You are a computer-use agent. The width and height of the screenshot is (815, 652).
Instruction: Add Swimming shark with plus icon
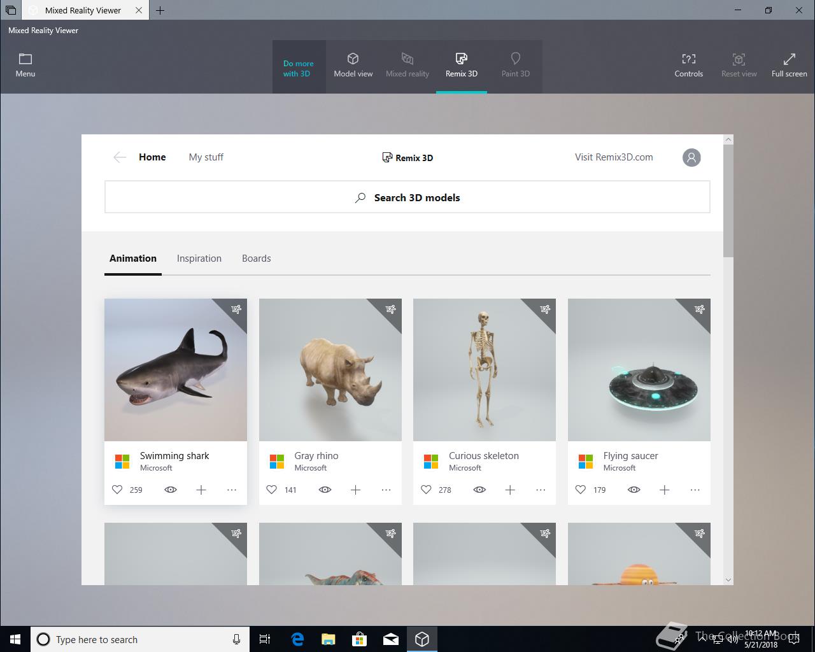tap(201, 490)
